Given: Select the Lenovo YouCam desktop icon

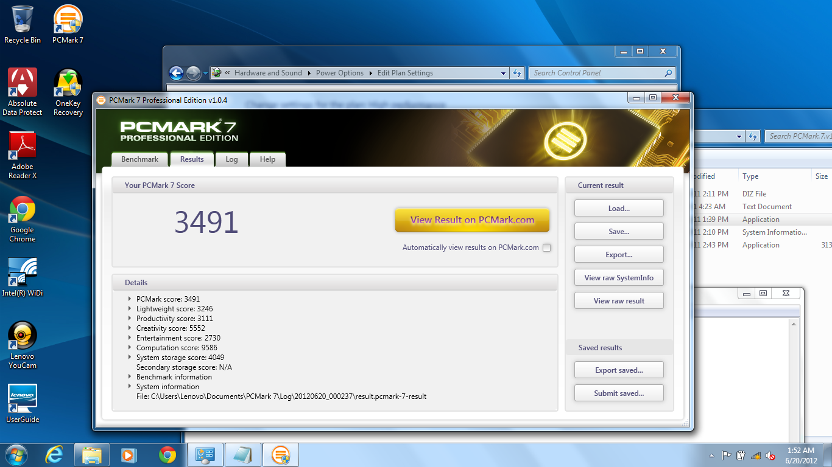Looking at the screenshot, I should (23, 345).
